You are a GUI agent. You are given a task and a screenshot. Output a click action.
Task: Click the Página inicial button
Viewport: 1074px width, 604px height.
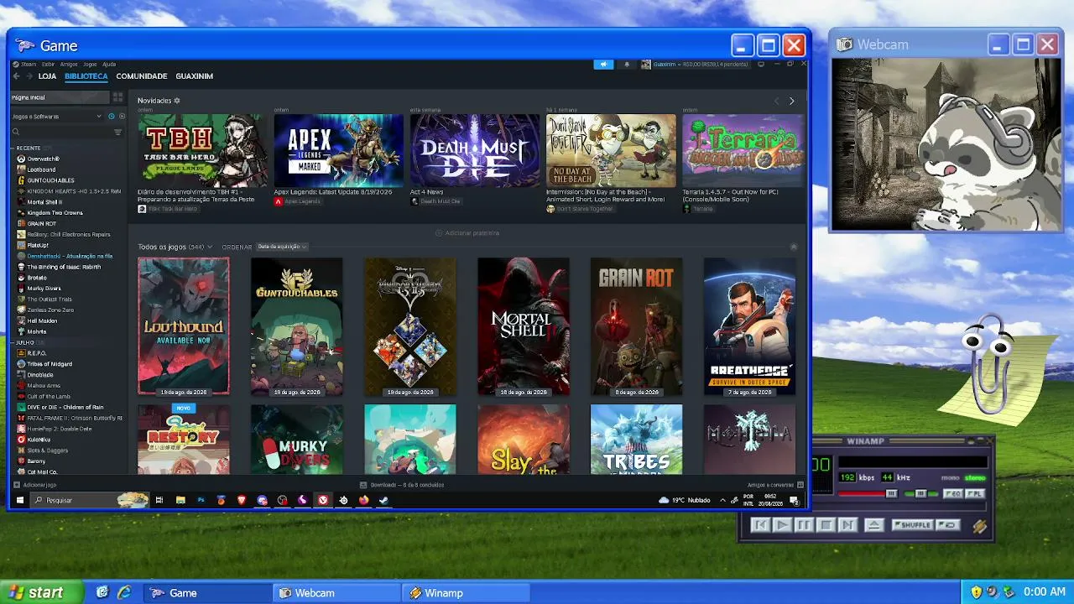coord(59,97)
